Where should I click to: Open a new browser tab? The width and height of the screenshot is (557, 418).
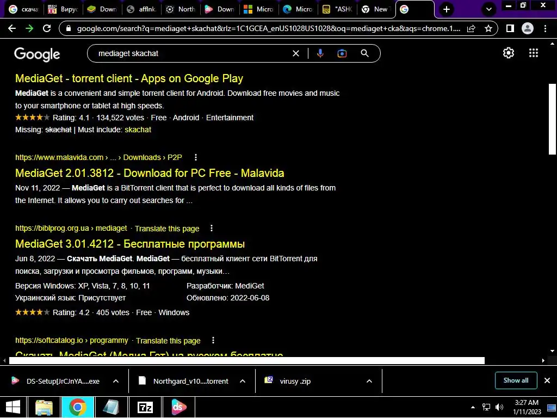pos(447,9)
